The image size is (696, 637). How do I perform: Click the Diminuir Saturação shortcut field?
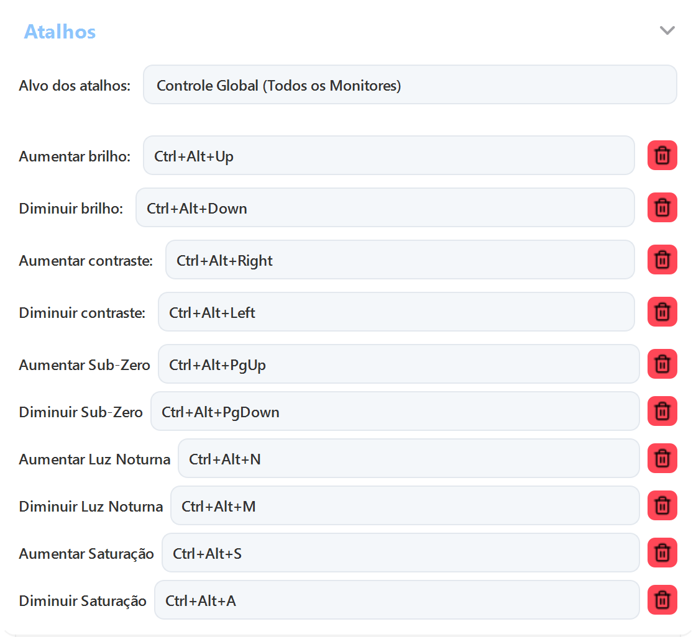coord(397,600)
